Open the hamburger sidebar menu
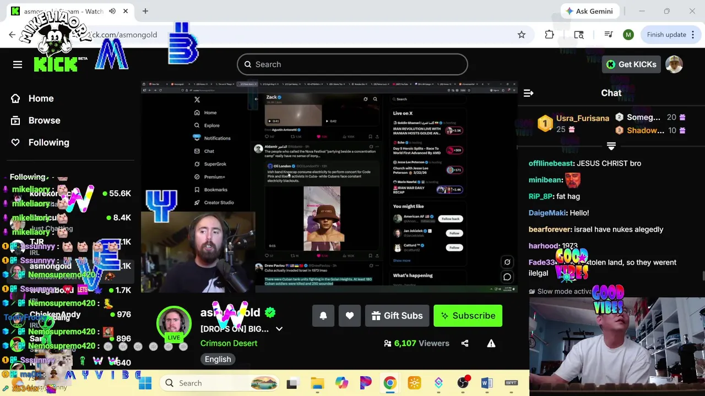This screenshot has height=396, width=705. (x=18, y=64)
